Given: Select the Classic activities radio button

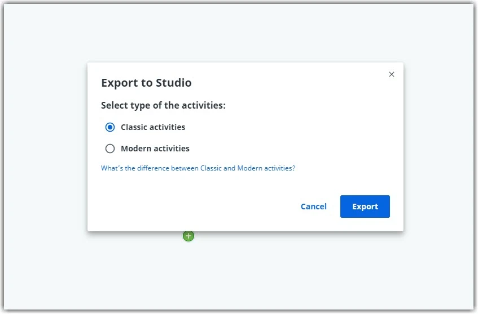Looking at the screenshot, I should click(110, 127).
